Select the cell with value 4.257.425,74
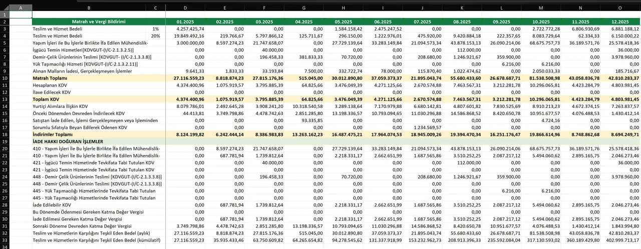Image resolution: width=641 pixels, height=249 pixels. [185, 29]
